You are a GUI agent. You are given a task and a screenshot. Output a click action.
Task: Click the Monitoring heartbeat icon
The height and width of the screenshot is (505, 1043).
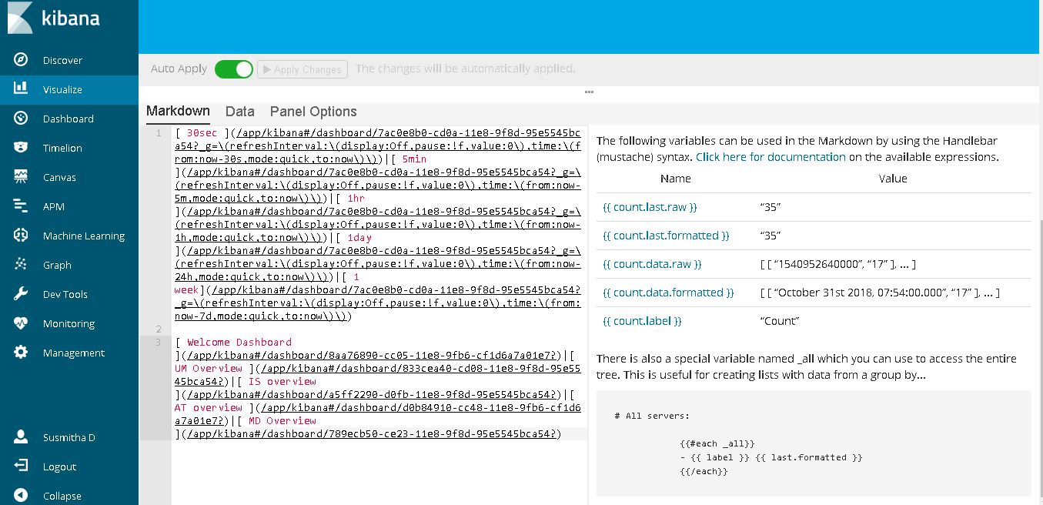coord(21,323)
